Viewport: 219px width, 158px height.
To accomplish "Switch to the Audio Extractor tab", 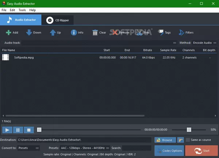I will click(x=21, y=20).
